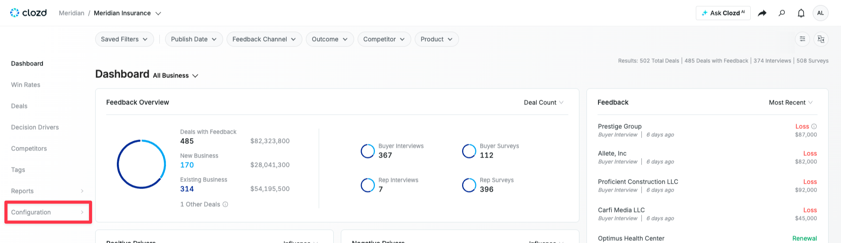This screenshot has height=243, width=841.
Task: Switch the Deal Count metric dropdown
Action: (544, 103)
